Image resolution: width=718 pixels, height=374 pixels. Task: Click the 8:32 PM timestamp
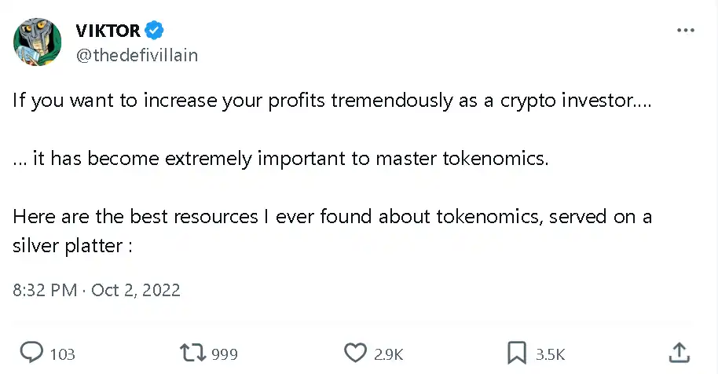(x=45, y=290)
